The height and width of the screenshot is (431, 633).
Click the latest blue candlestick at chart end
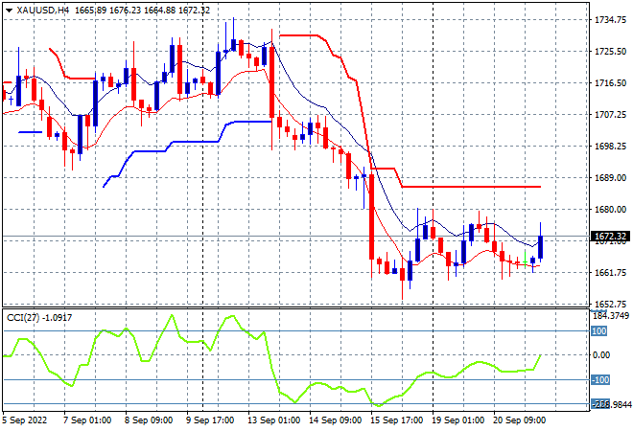(541, 247)
